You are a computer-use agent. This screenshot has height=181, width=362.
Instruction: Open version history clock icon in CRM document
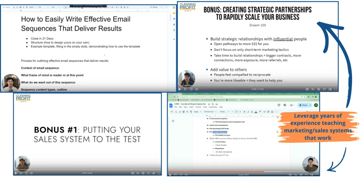pyautogui.click(x=279, y=105)
